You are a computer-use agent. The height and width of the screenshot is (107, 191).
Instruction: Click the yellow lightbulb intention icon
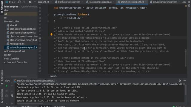[51, 34]
